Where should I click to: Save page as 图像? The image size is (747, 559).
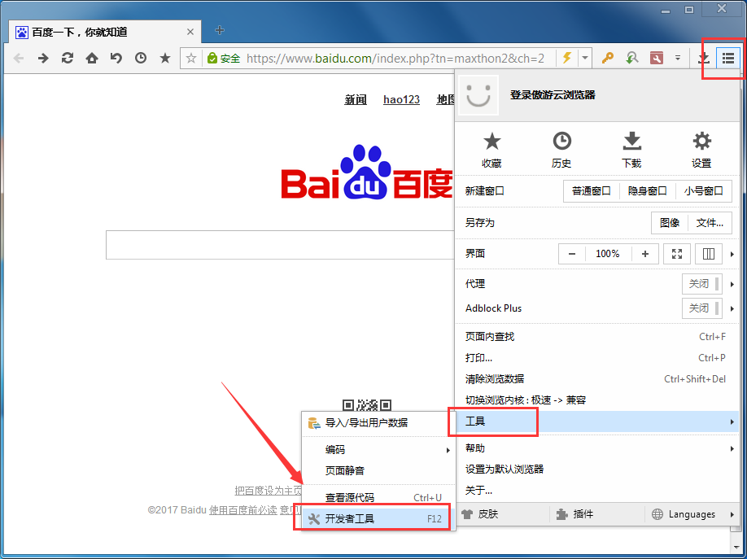[670, 223]
